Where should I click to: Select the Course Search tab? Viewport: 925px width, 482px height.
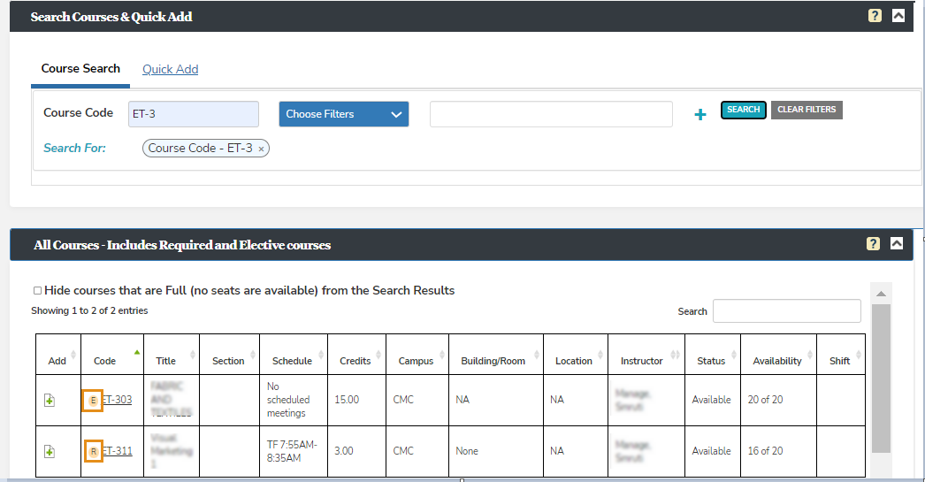[x=80, y=69]
